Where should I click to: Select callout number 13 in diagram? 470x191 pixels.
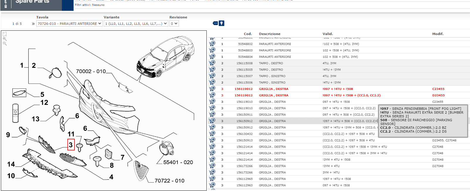pos(35,119)
